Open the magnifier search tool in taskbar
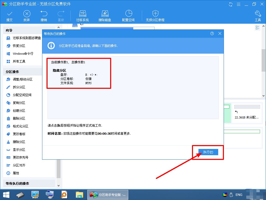Image resolution: width=266 pixels, height=200 pixels. [x=64, y=195]
